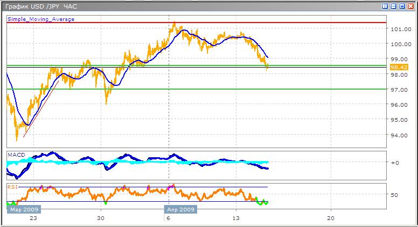
Task: Select the RSI indicator label
Action: pos(12,187)
